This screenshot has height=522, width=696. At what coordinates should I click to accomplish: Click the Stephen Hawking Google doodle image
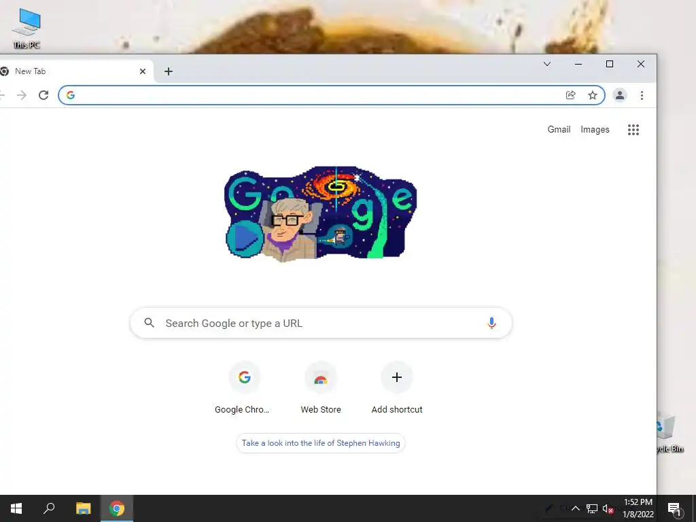[x=321, y=213]
